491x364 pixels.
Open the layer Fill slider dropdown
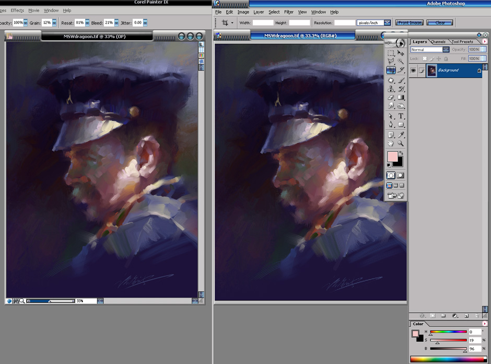pyautogui.click(x=484, y=59)
